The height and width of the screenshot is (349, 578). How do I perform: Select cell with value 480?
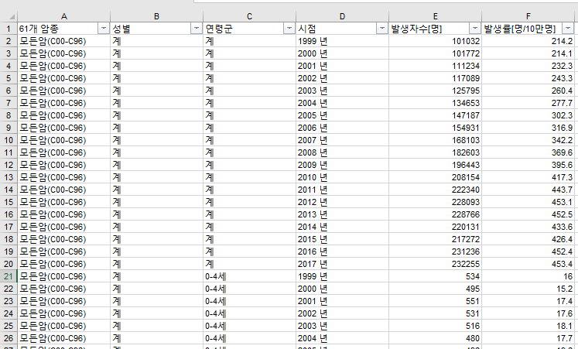coord(436,338)
